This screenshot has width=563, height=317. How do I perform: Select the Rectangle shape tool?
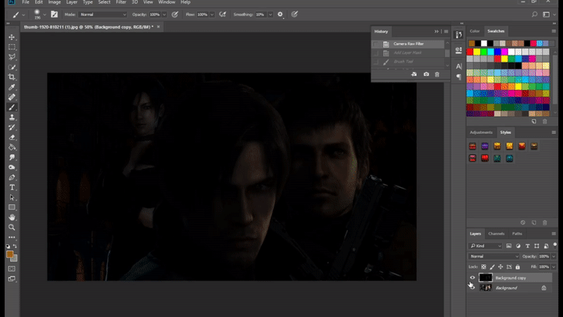12,207
